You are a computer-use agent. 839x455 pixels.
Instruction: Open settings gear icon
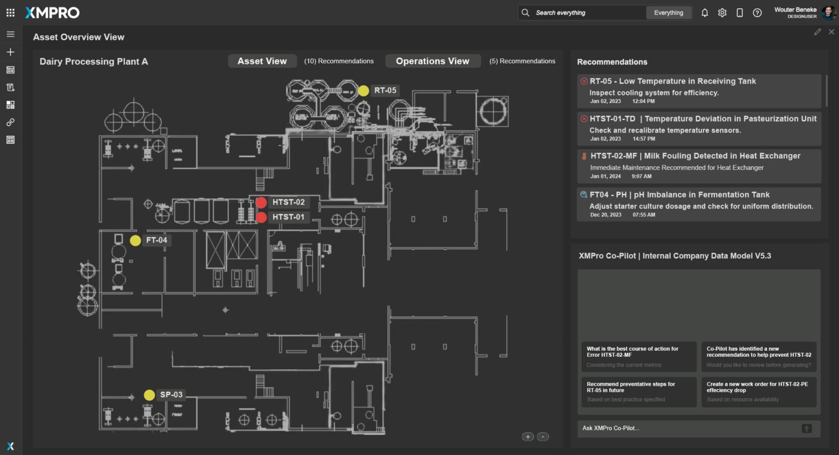tap(722, 13)
